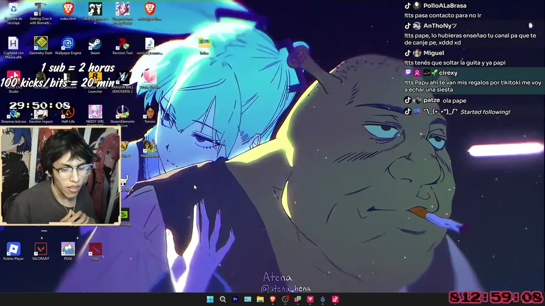Screen dimensions: 545x306
Task: Select the index.html file on desktop
Action: (68, 12)
